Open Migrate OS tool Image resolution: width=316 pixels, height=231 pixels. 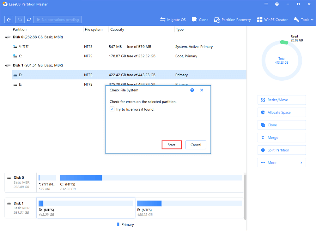coord(173,20)
